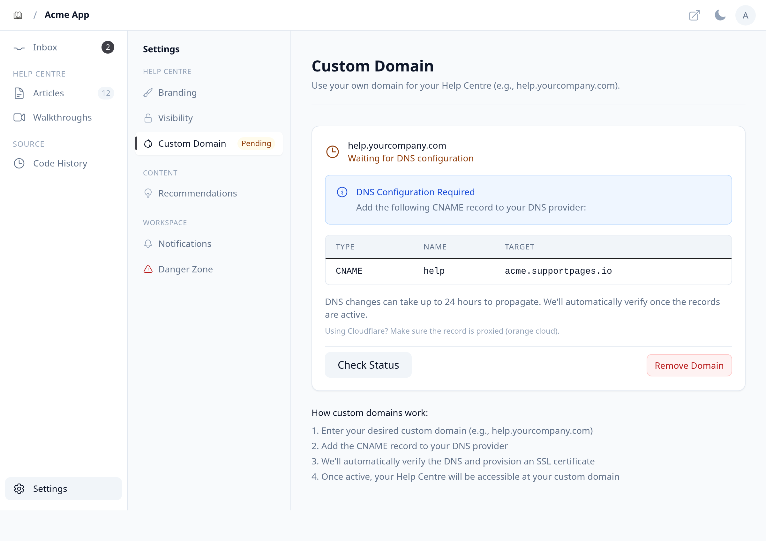
Task: Click the pending clock icon beside help.yourcompany.com
Action: point(332,152)
